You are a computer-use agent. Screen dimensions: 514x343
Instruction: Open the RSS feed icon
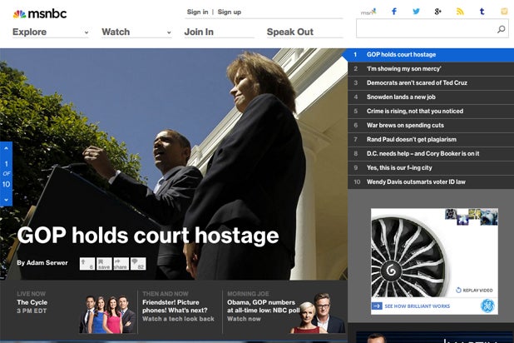[460, 12]
